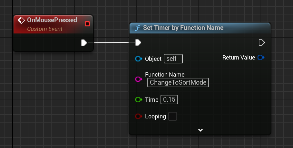293x148 pixels.
Task: Click the green Time input pin
Action: coord(139,99)
